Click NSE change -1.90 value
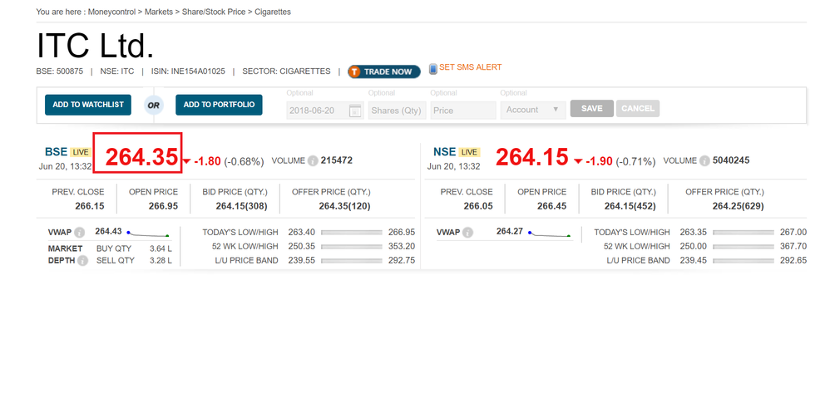Screen dimensions: 830x418 pyautogui.click(x=599, y=161)
